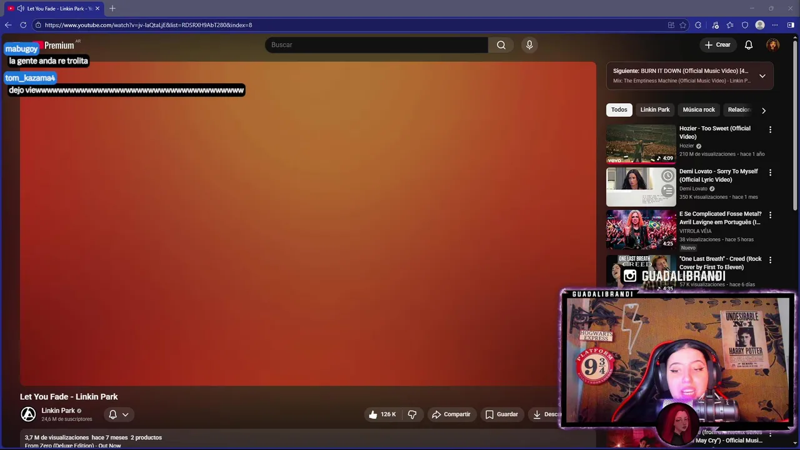Add this page to favorites with star icon
Screen dimensions: 800x450
tap(683, 25)
